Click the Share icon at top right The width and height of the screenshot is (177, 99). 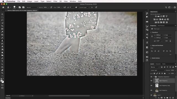175,7
